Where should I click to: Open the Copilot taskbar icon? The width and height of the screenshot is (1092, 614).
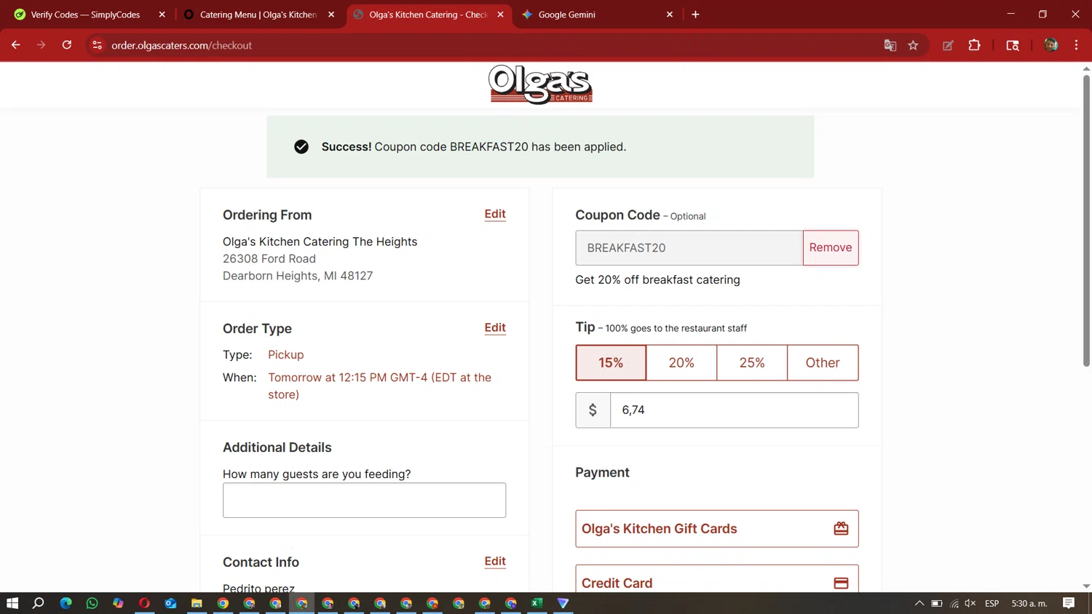[118, 603]
